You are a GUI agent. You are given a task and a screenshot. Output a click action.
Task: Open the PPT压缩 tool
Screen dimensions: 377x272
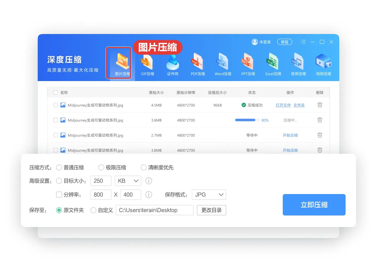(248, 64)
